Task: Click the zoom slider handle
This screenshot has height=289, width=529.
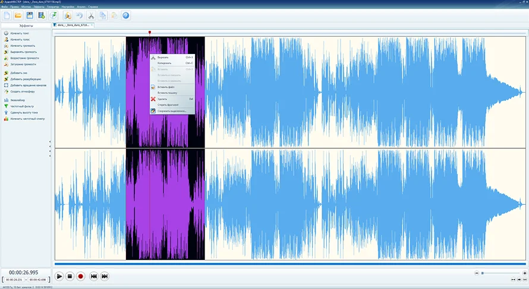Action: 483,273
